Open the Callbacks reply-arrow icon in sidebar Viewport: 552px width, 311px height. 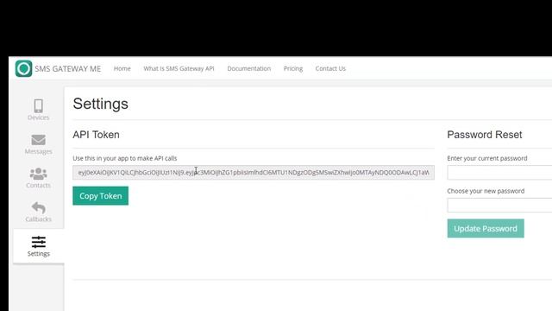[x=38, y=207]
